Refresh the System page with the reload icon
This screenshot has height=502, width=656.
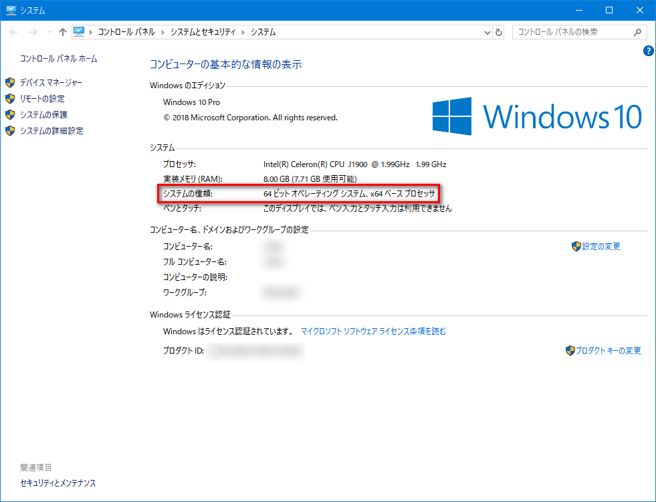coord(499,32)
